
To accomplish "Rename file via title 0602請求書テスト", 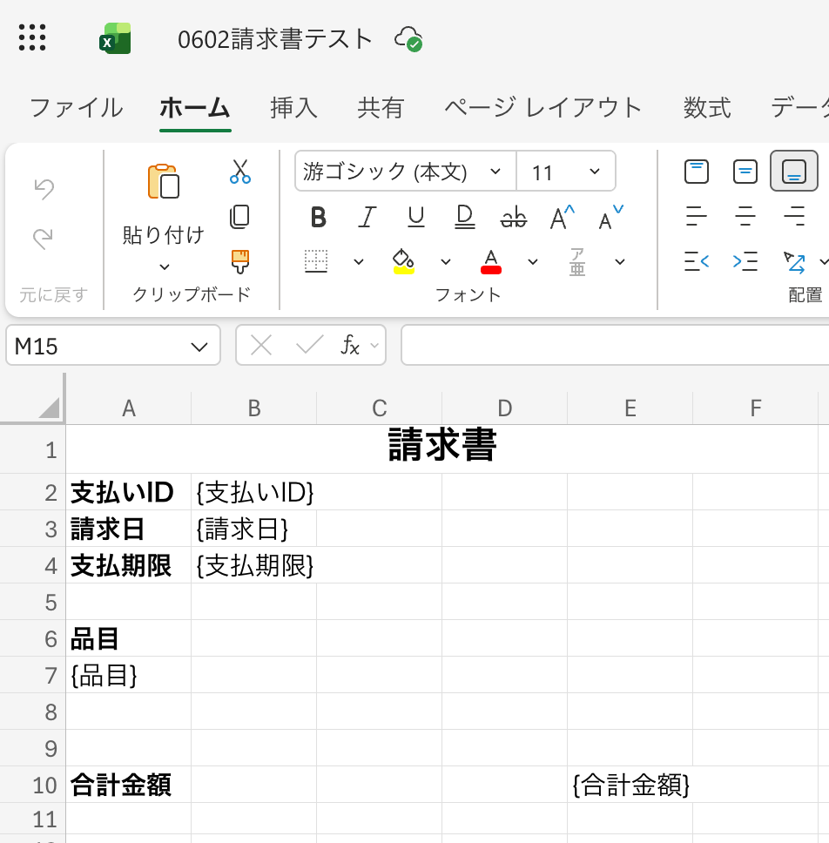I will pos(275,39).
